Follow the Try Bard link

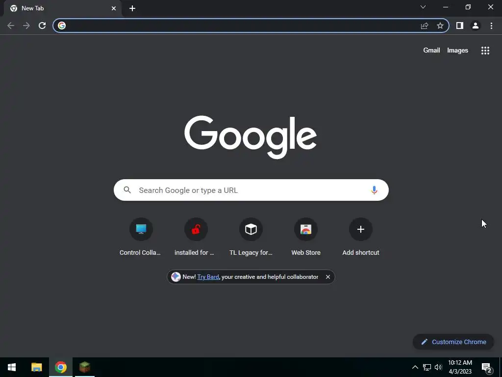(x=208, y=277)
